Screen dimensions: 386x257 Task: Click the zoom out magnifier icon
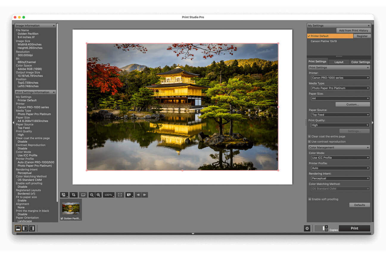(x=92, y=195)
